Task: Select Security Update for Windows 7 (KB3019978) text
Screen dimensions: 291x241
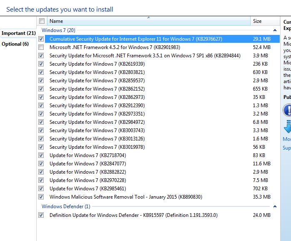Action: (x=97, y=147)
